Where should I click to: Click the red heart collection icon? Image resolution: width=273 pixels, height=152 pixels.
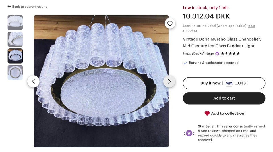point(207,113)
